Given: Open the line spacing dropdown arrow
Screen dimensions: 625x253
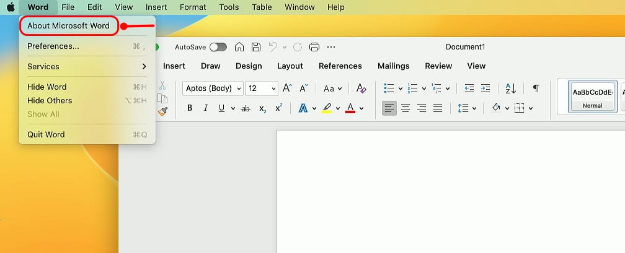Looking at the screenshot, I should pos(474,108).
